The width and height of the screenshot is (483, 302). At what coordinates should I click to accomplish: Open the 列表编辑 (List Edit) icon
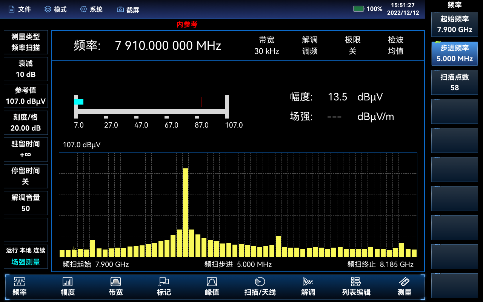355,286
